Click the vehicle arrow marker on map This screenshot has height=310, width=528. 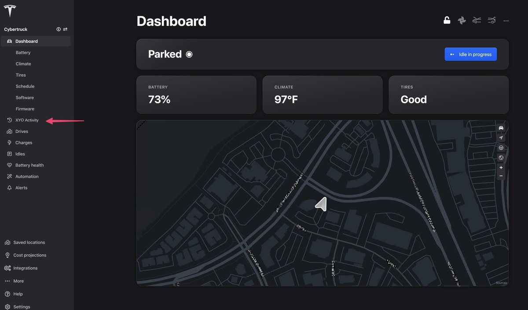(322, 204)
